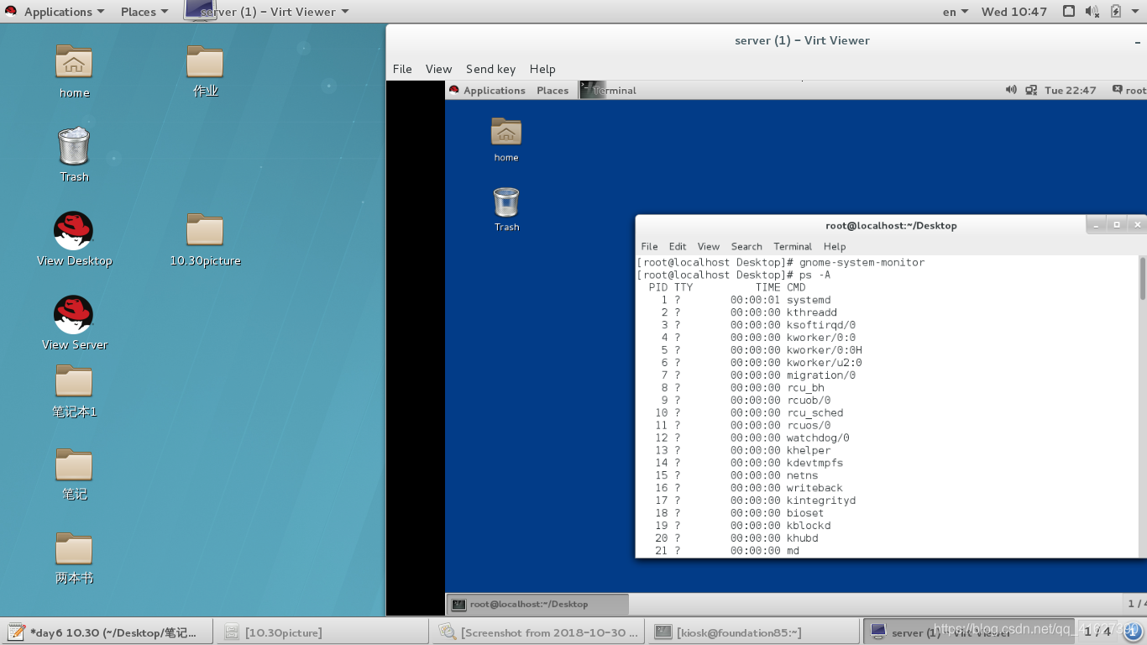1147x645 pixels.
Task: Open Virt Viewer File menu
Action: [x=402, y=69]
